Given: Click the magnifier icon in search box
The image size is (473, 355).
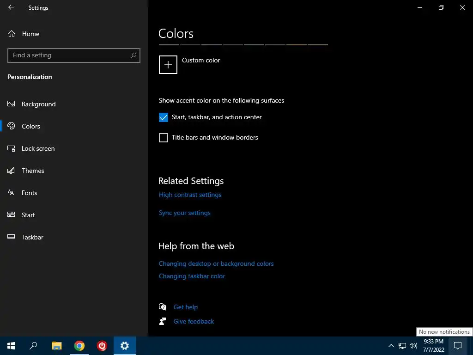Looking at the screenshot, I should tap(133, 55).
